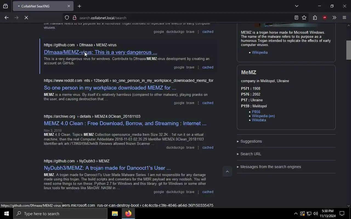Open options menu for Dfmaaa/MEMZ-virus result

(x=198, y=67)
